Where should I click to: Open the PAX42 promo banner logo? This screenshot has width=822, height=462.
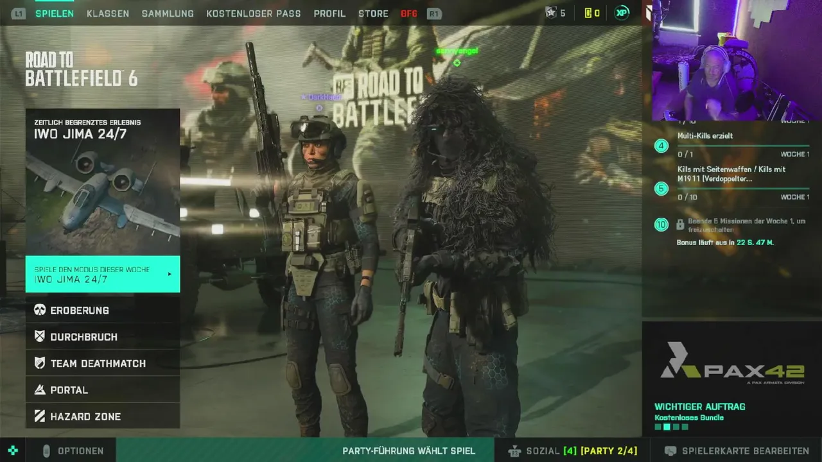pyautogui.click(x=732, y=363)
